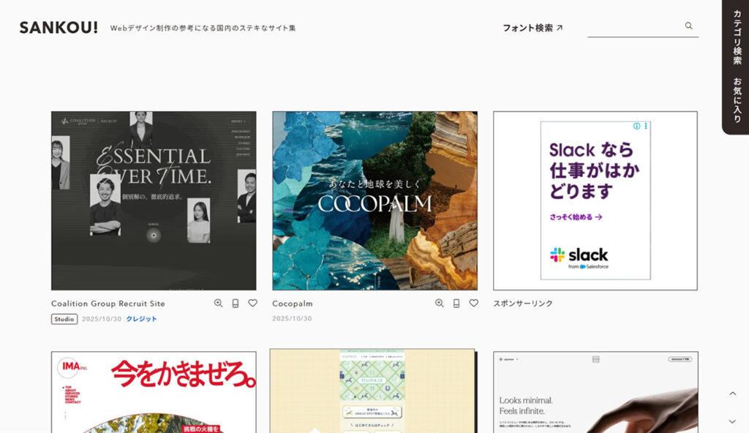Viewport: 749px width, 433px height.
Task: Open the smartphone preview icon for Cocopalm
Action: click(456, 303)
